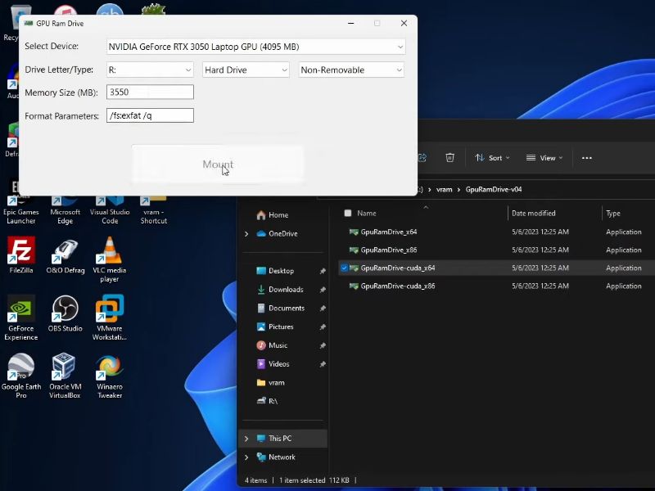This screenshot has width=655, height=491.
Task: Expand the OneDrive tree node
Action: coord(246,234)
